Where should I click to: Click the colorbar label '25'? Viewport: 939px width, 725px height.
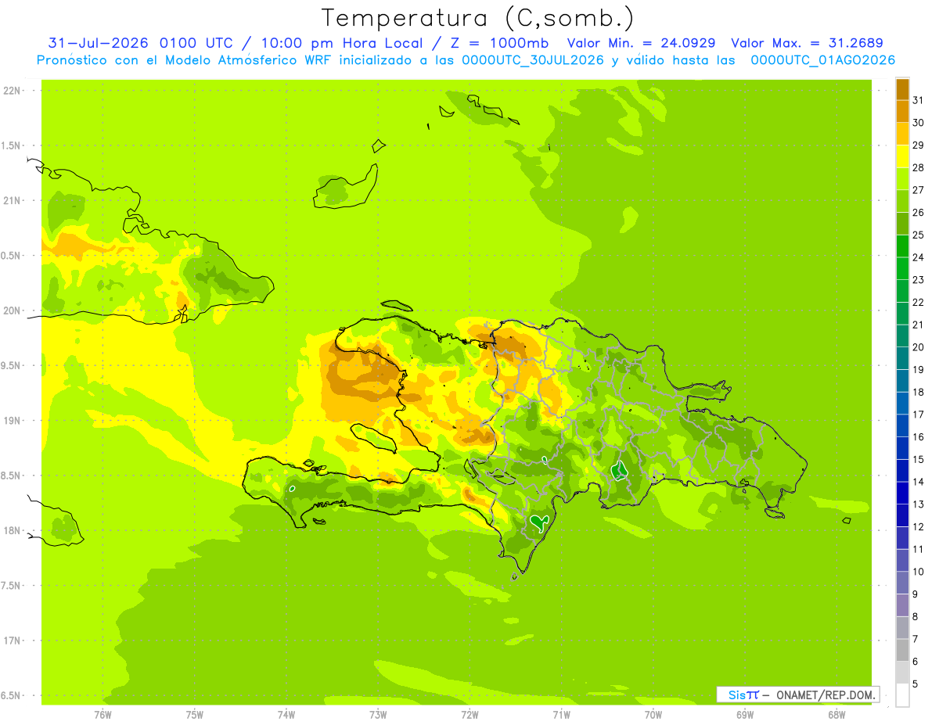[x=918, y=235]
